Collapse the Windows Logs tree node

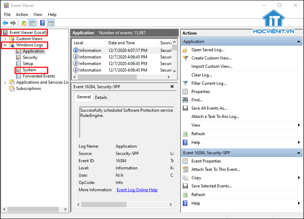click(x=5, y=45)
